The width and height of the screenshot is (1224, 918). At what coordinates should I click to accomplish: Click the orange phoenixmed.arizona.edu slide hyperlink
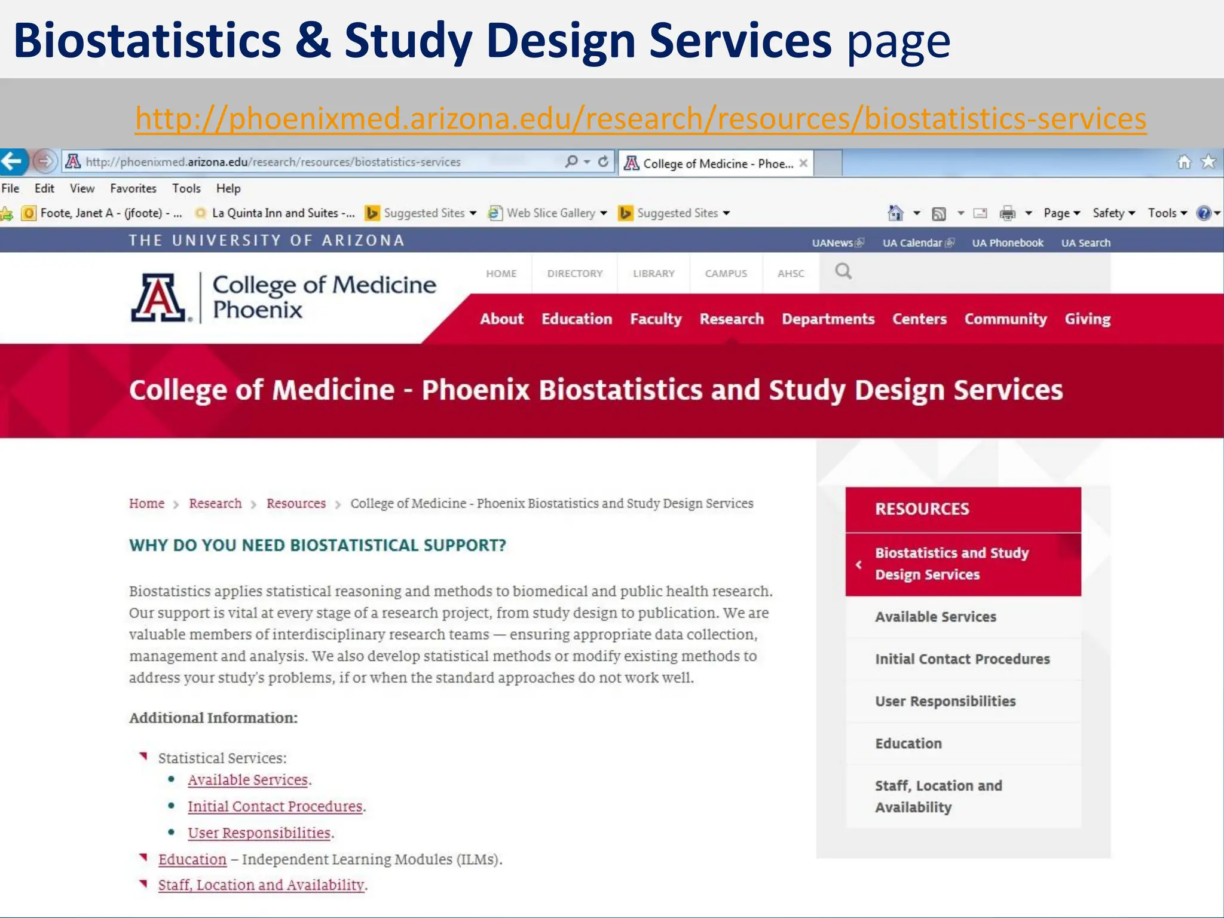coord(641,118)
